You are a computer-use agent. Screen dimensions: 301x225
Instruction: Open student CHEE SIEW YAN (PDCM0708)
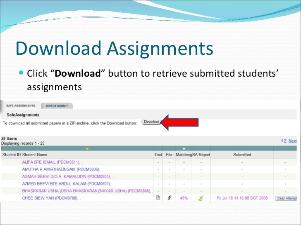coord(50,198)
